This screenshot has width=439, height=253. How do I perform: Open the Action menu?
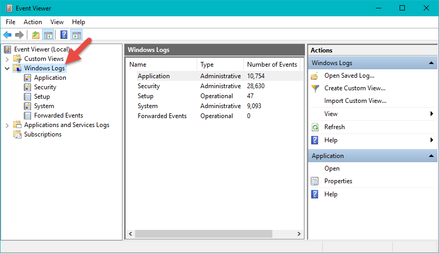click(x=33, y=22)
